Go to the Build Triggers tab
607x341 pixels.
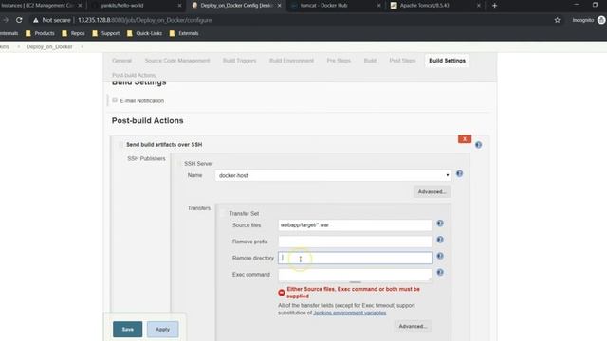tap(239, 61)
